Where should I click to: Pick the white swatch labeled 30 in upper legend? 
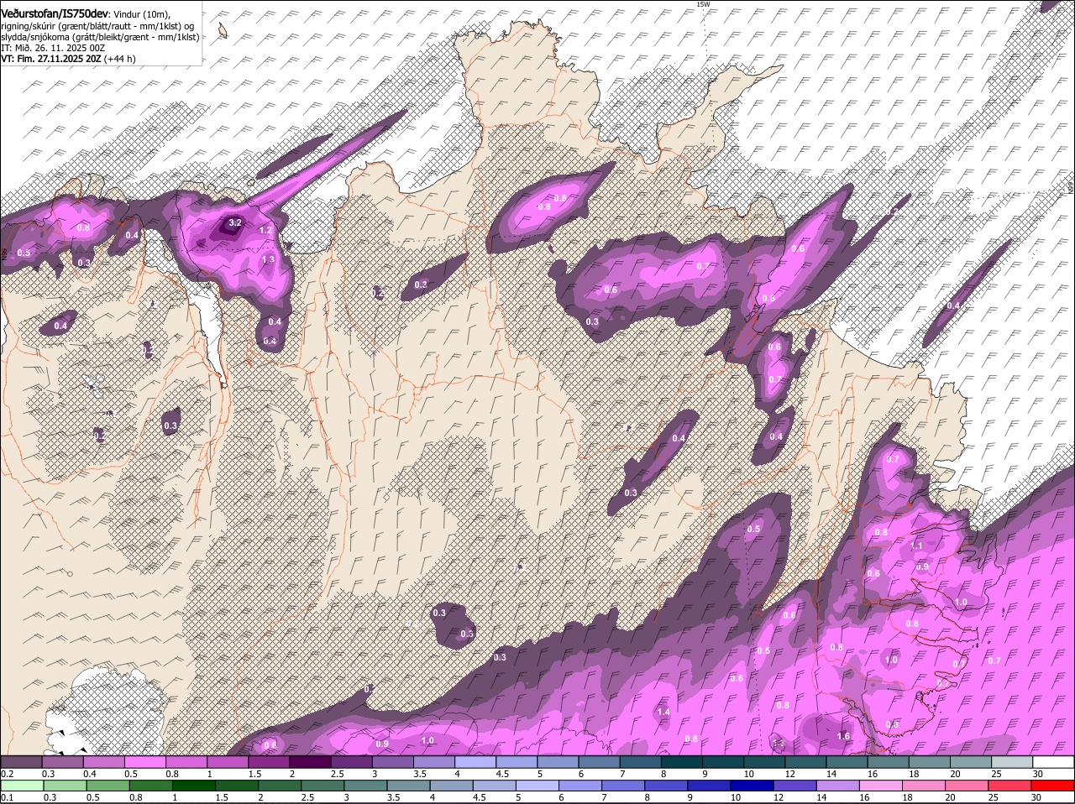tap(1053, 762)
